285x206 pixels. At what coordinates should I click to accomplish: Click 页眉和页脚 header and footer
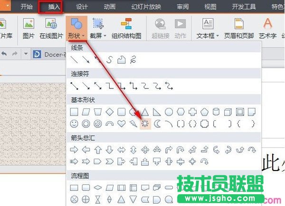point(239,28)
